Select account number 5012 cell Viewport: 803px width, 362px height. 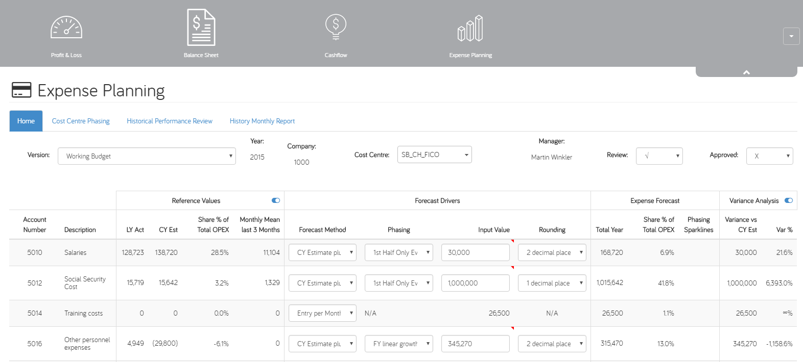35,283
